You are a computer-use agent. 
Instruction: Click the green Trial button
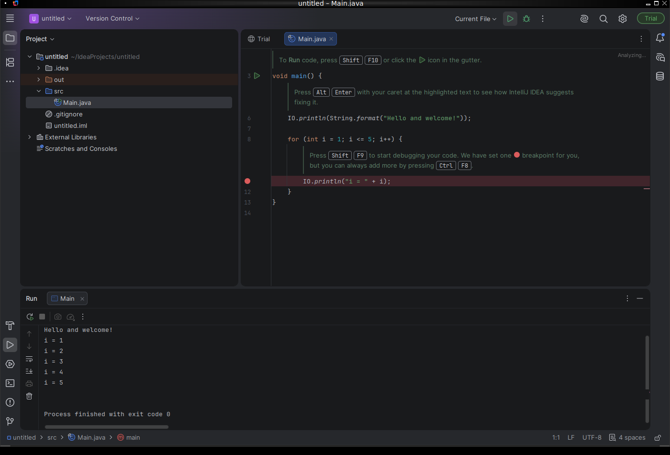(x=651, y=18)
